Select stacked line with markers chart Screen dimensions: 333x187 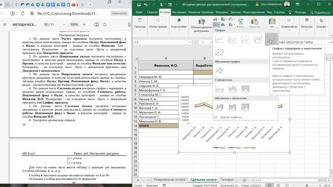(271, 39)
